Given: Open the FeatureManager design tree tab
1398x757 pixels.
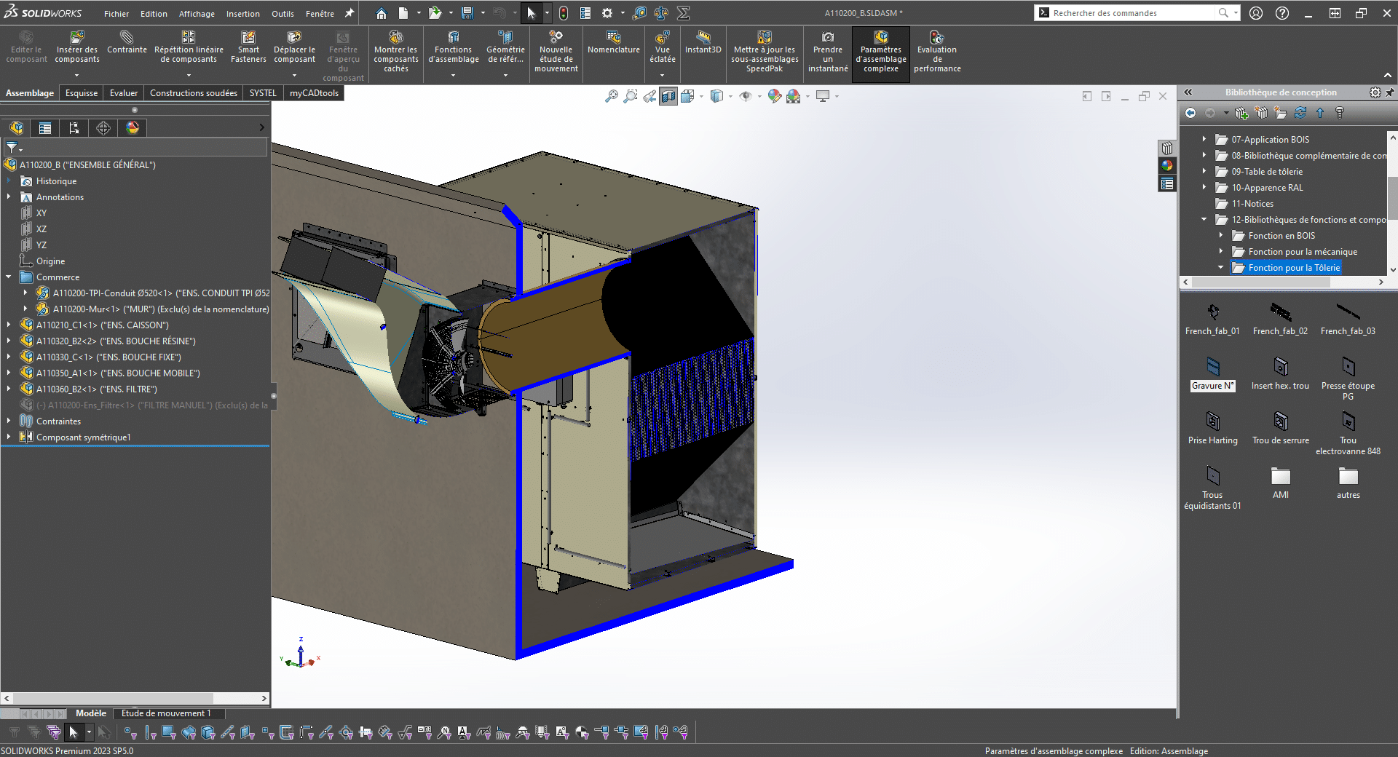Looking at the screenshot, I should tap(17, 128).
